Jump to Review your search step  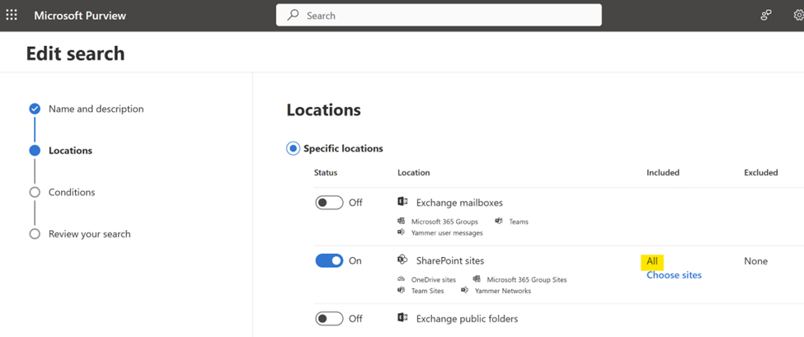click(89, 234)
